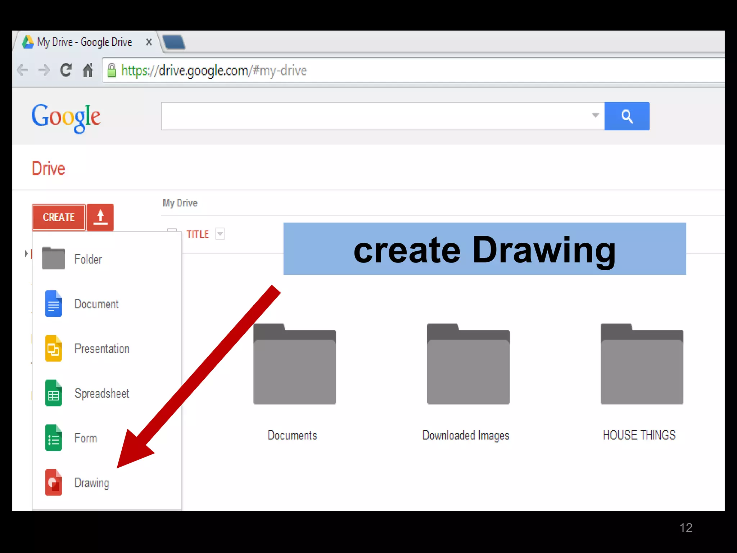This screenshot has width=737, height=553.
Task: Click the browser back arrow
Action: (x=23, y=70)
